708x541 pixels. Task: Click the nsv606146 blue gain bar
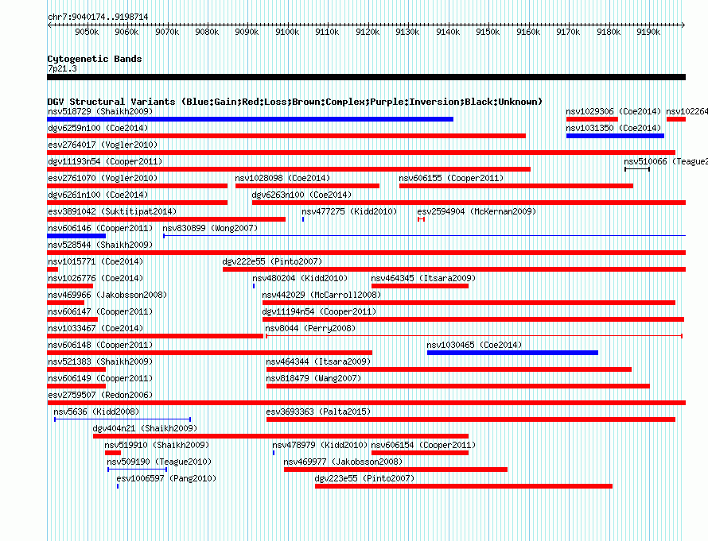click(x=76, y=236)
